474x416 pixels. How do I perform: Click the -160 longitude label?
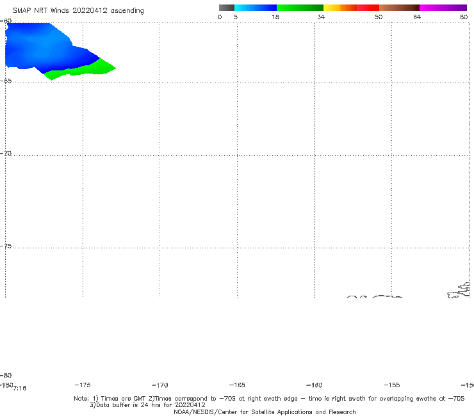click(315, 385)
